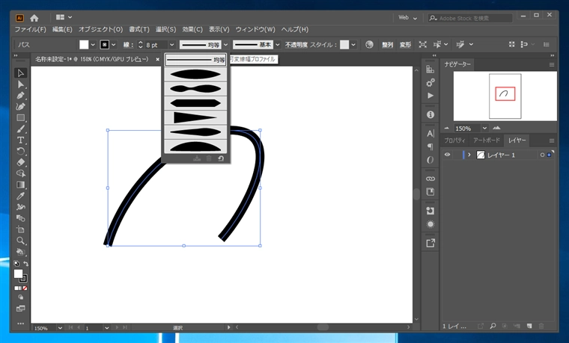
Task: Click the fill color swatch in control bar
Action: 84,45
